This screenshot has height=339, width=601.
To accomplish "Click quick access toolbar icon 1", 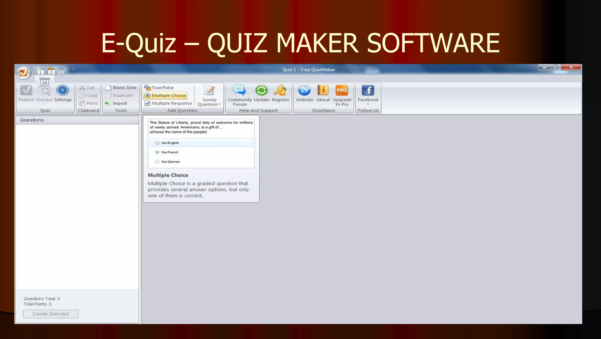I will click(40, 72).
